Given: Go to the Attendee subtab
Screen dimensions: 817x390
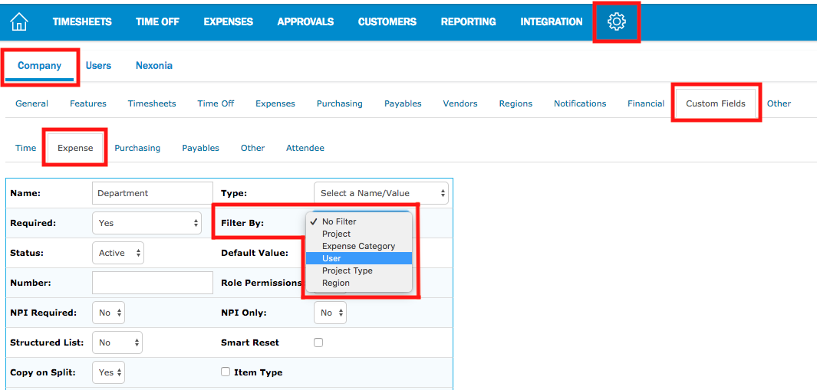Looking at the screenshot, I should pyautogui.click(x=305, y=148).
